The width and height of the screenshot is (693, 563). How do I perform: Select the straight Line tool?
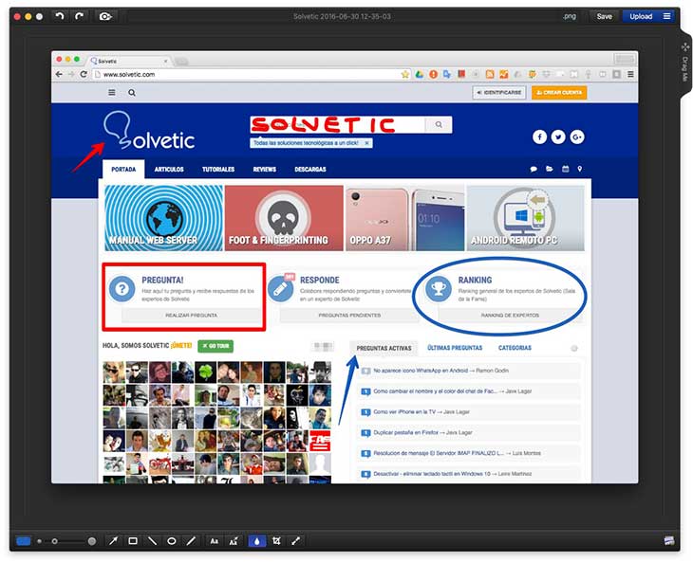[x=152, y=541]
